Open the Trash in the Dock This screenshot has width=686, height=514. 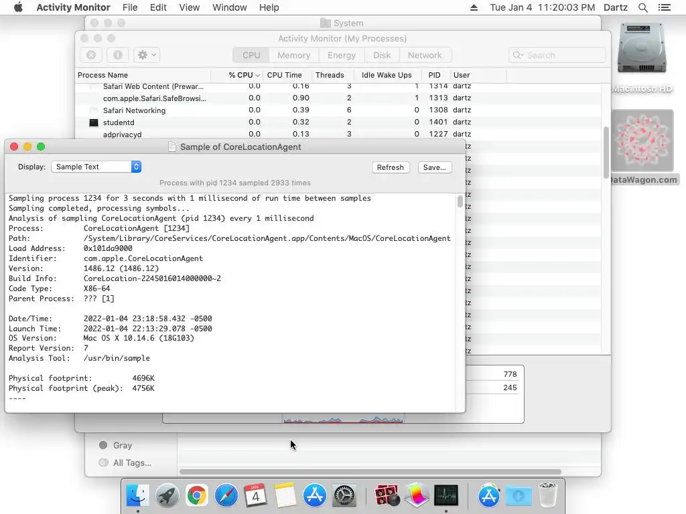tap(547, 495)
